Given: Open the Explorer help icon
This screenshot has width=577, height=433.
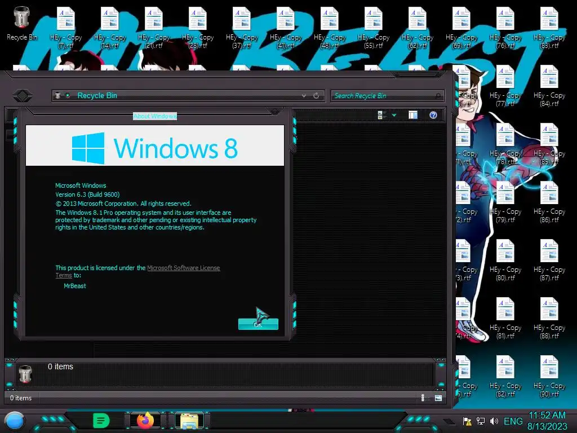Looking at the screenshot, I should [x=433, y=115].
